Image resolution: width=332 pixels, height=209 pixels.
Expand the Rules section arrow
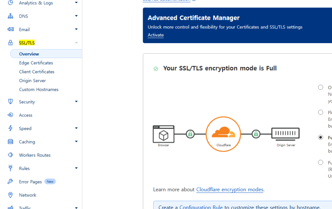(x=76, y=168)
